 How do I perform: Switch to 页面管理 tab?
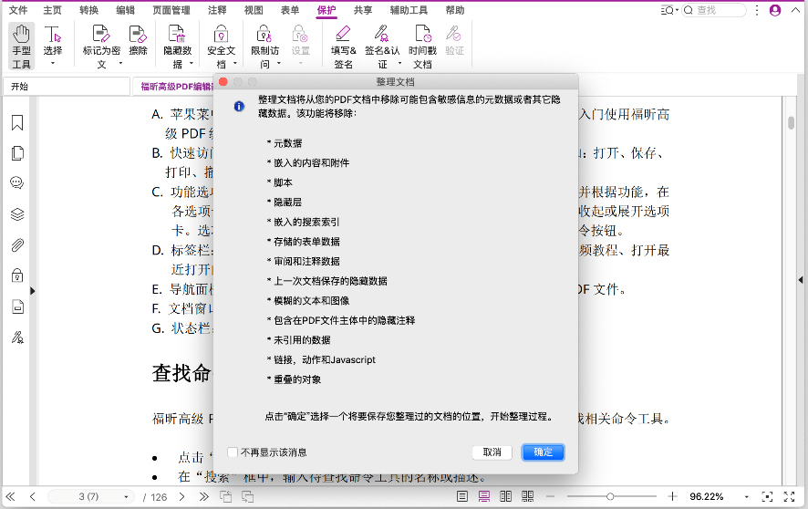tap(171, 10)
